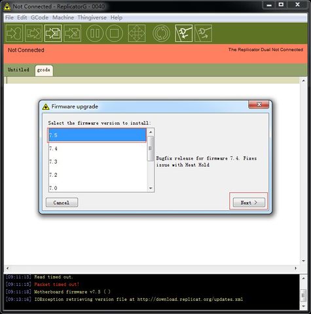The height and width of the screenshot is (314, 311).
Task: Select firmware version 7.2 in list
Action: click(98, 175)
